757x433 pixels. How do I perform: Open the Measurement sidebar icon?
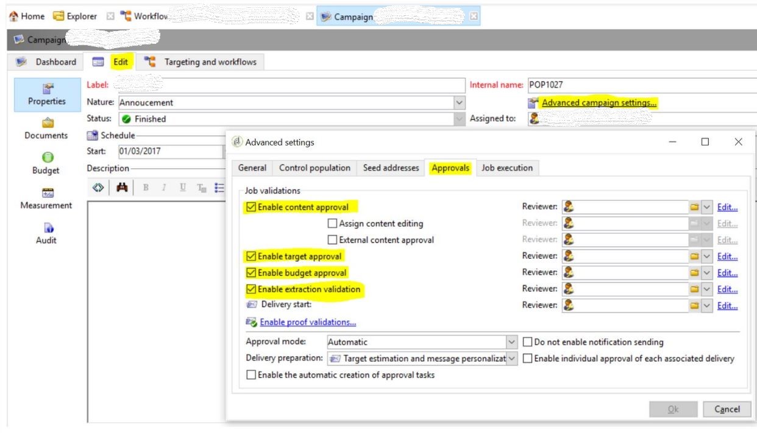pyautogui.click(x=46, y=192)
